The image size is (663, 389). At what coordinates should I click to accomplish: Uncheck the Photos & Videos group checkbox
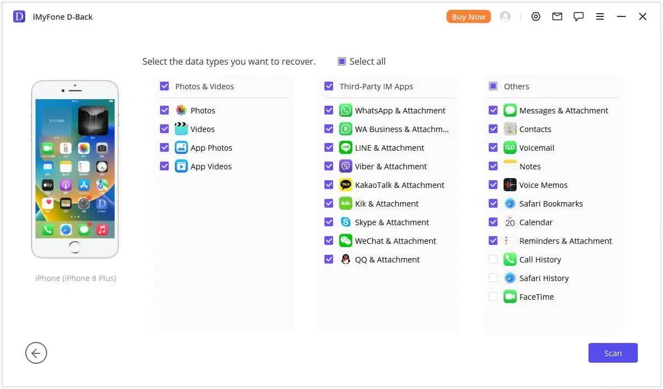coord(164,86)
